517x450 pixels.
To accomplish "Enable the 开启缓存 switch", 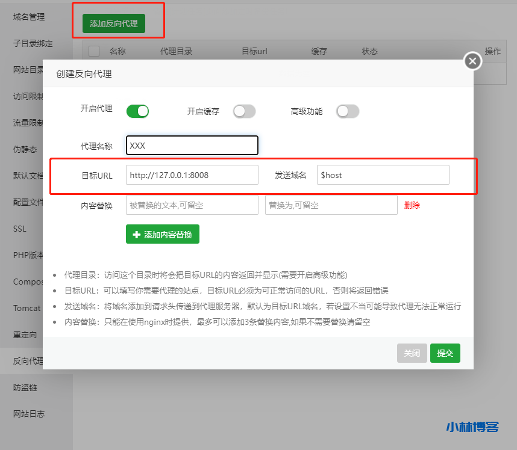I will click(244, 111).
